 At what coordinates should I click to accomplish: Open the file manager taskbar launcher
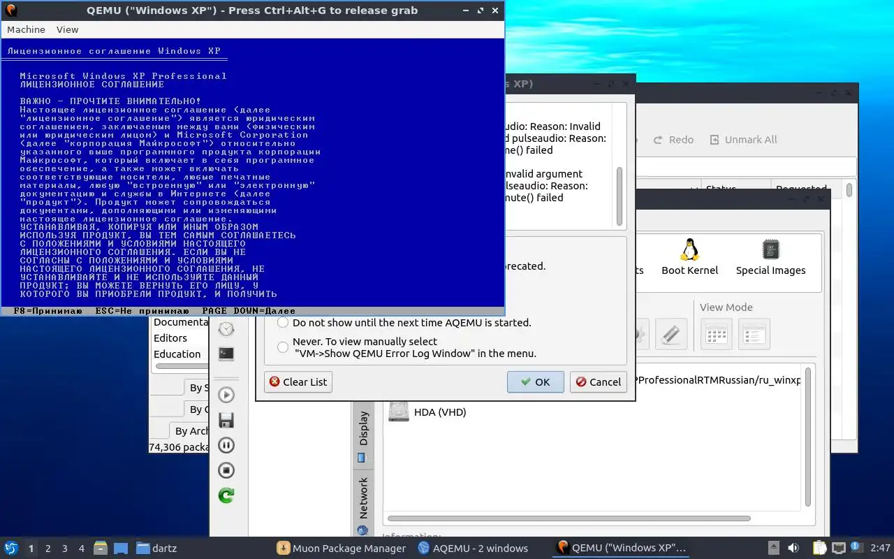tap(101, 548)
